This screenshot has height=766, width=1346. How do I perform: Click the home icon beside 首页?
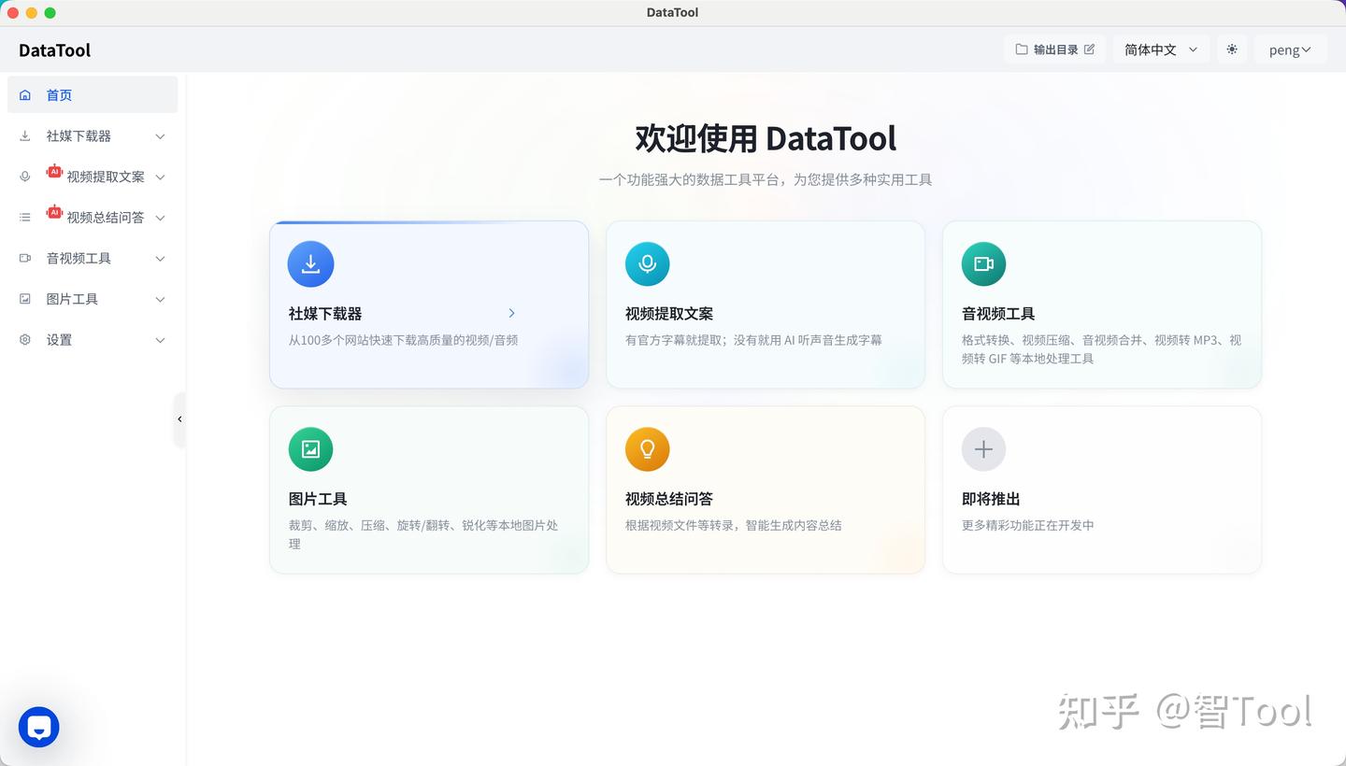[x=25, y=95]
